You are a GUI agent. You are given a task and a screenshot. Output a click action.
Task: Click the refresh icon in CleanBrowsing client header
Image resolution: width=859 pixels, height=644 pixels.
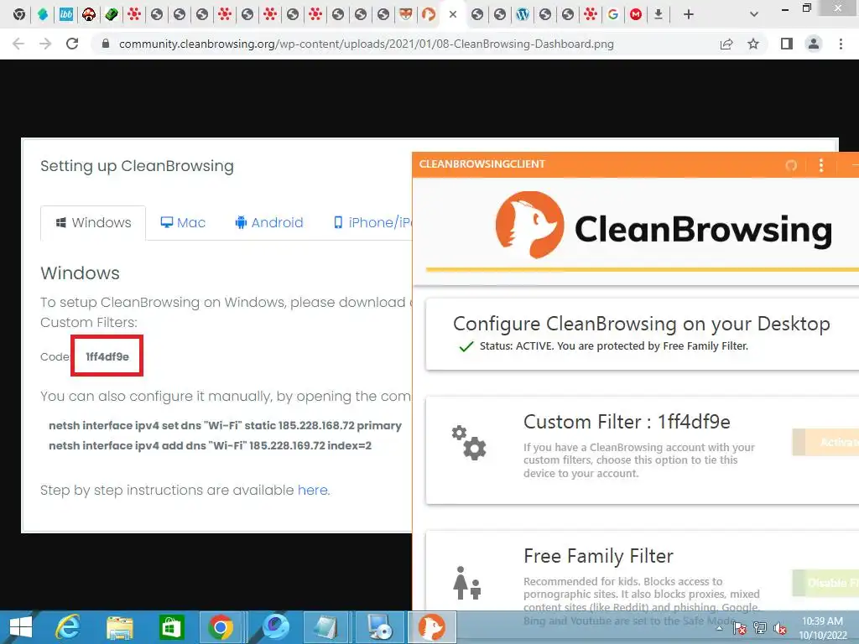click(791, 165)
